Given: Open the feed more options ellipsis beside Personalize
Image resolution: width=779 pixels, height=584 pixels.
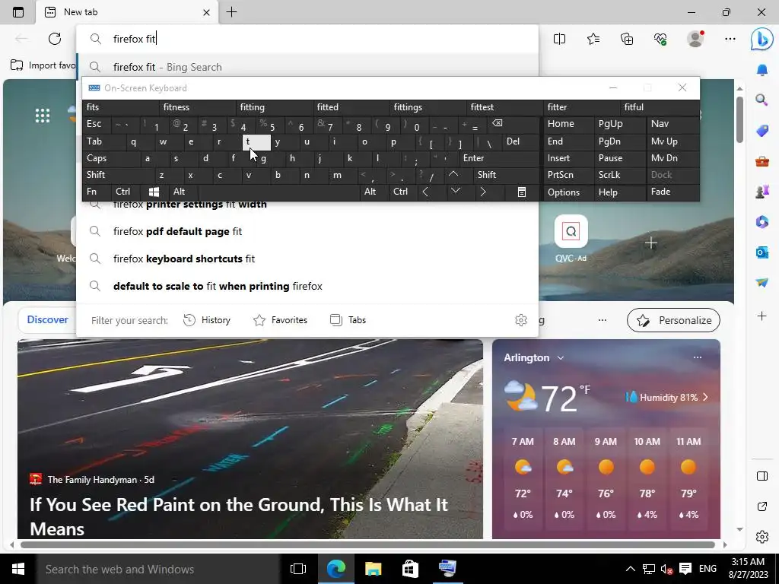Looking at the screenshot, I should point(603,320).
